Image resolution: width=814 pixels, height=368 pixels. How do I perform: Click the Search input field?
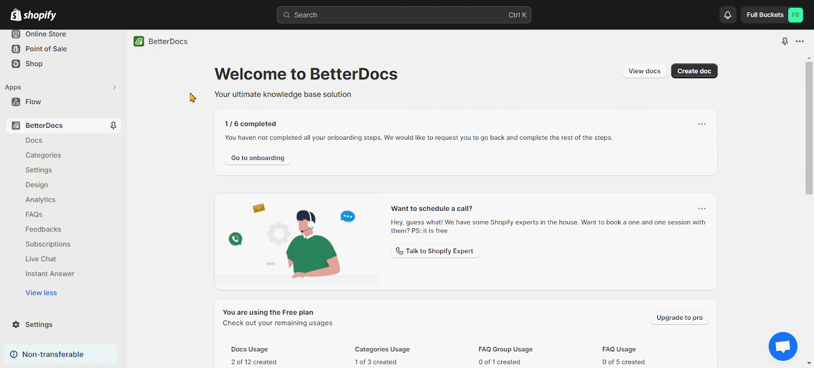point(404,15)
